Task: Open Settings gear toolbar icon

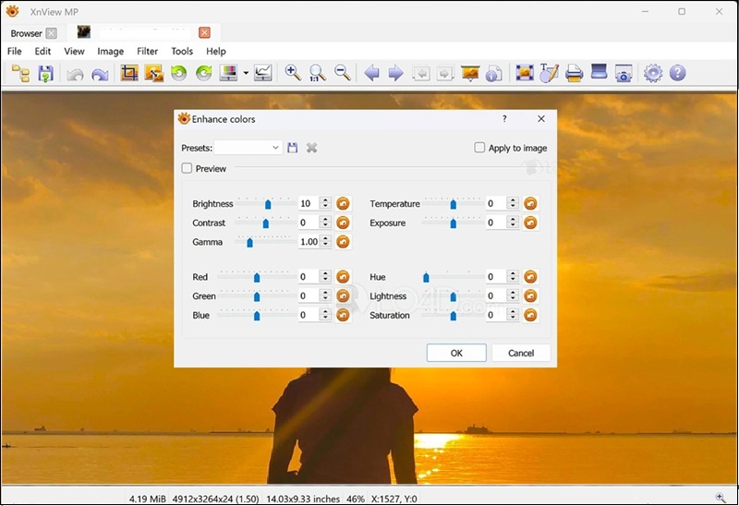Action: [653, 73]
